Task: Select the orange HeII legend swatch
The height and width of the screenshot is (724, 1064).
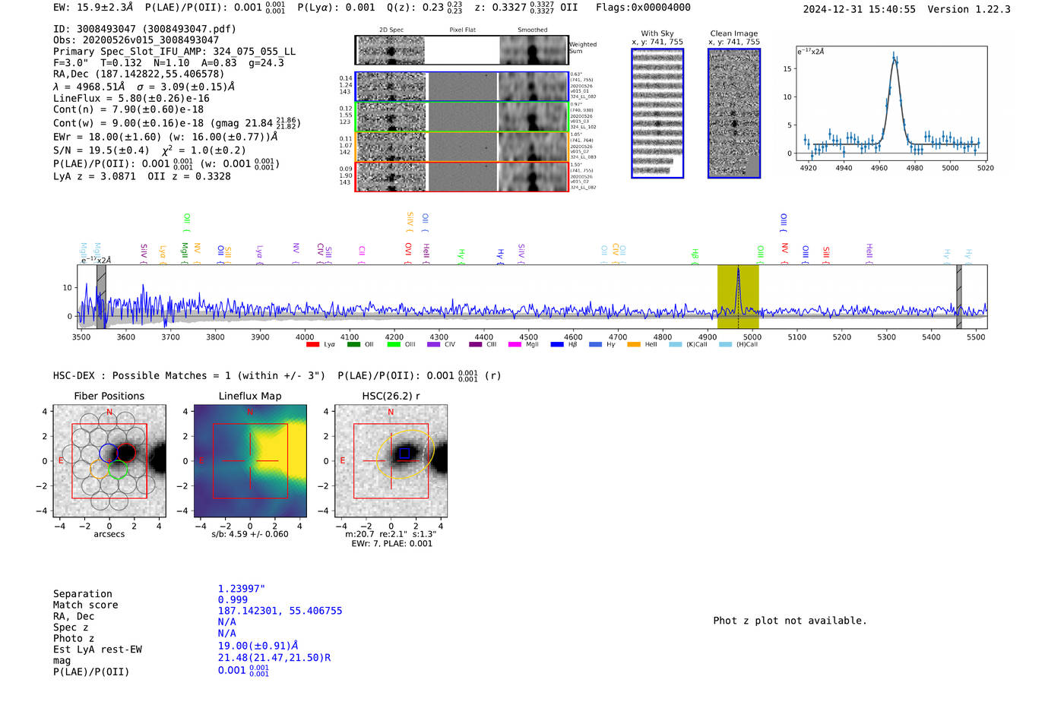Action: (634, 345)
